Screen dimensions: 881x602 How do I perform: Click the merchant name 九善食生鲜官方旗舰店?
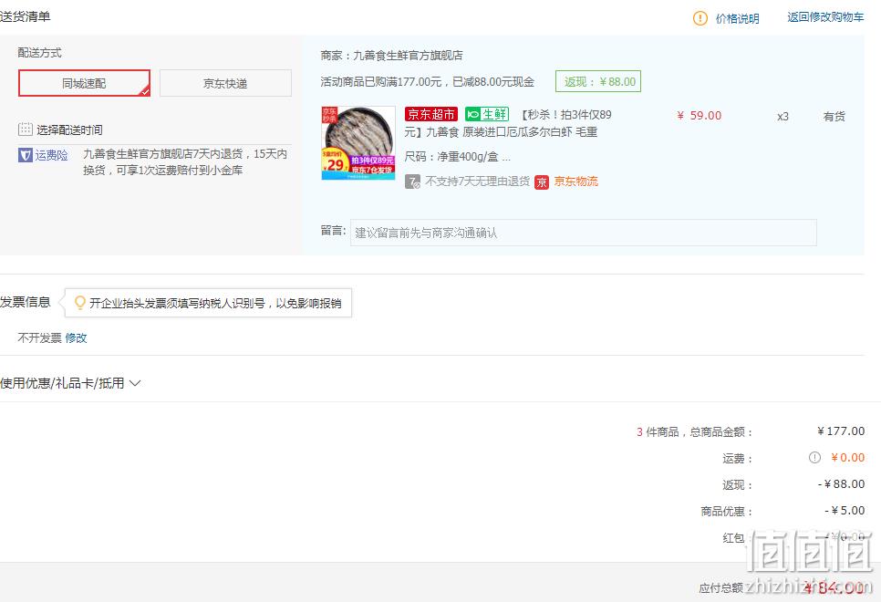tap(408, 55)
